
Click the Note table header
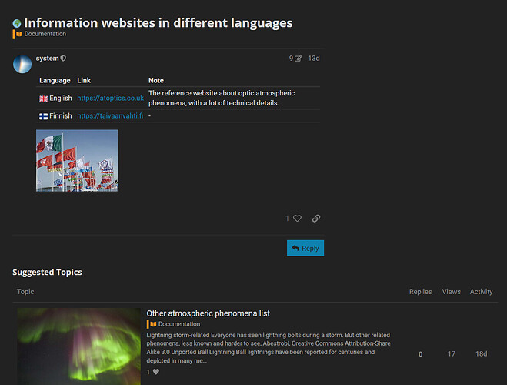[x=156, y=81]
